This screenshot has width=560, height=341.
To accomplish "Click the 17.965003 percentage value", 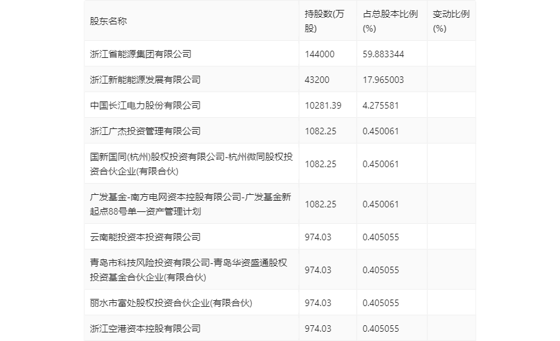I will click(383, 80).
